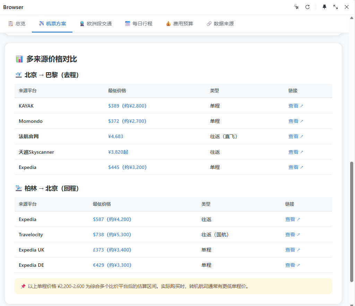Click the scrollbar up arrow
This screenshot has height=306, width=355.
352,18
